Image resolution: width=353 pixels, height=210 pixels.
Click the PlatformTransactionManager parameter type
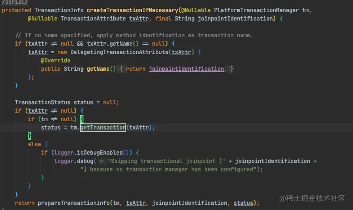coord(256,10)
